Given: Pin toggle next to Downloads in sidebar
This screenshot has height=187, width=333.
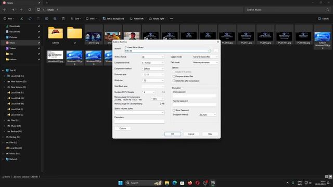Looking at the screenshot, I should tap(39, 26).
